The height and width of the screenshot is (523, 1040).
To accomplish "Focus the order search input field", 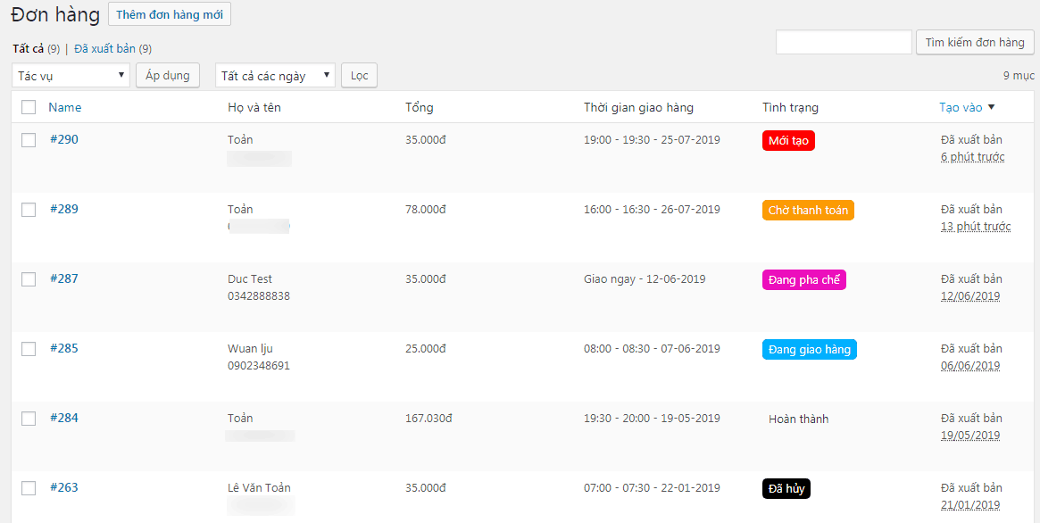I will 844,42.
